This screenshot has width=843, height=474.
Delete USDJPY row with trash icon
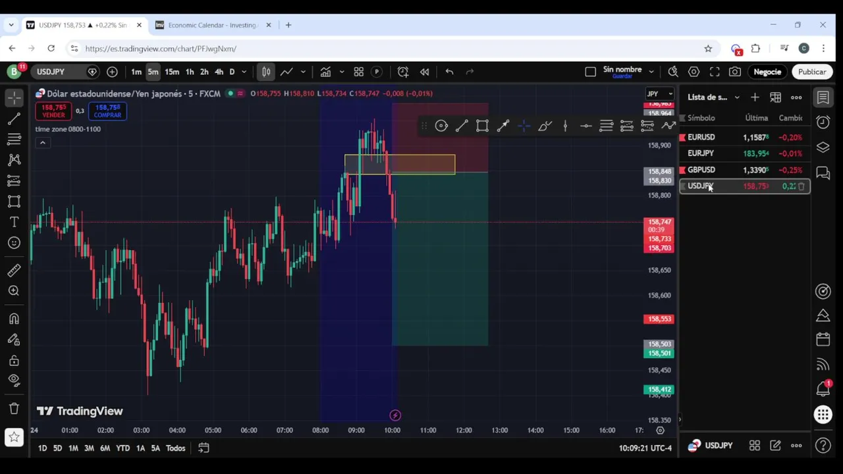[802, 186]
